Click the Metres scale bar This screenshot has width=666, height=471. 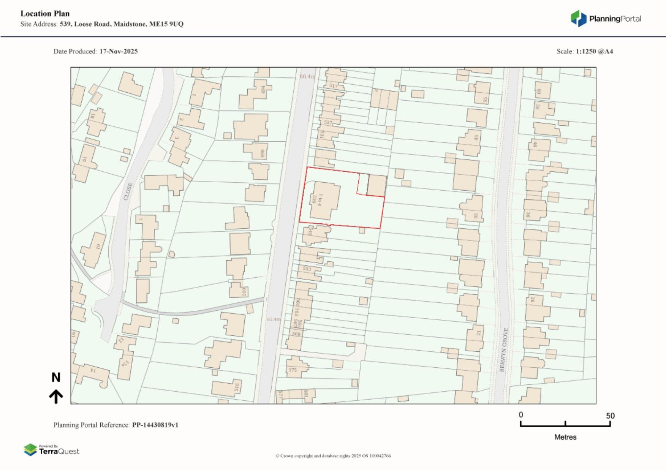coord(565,424)
